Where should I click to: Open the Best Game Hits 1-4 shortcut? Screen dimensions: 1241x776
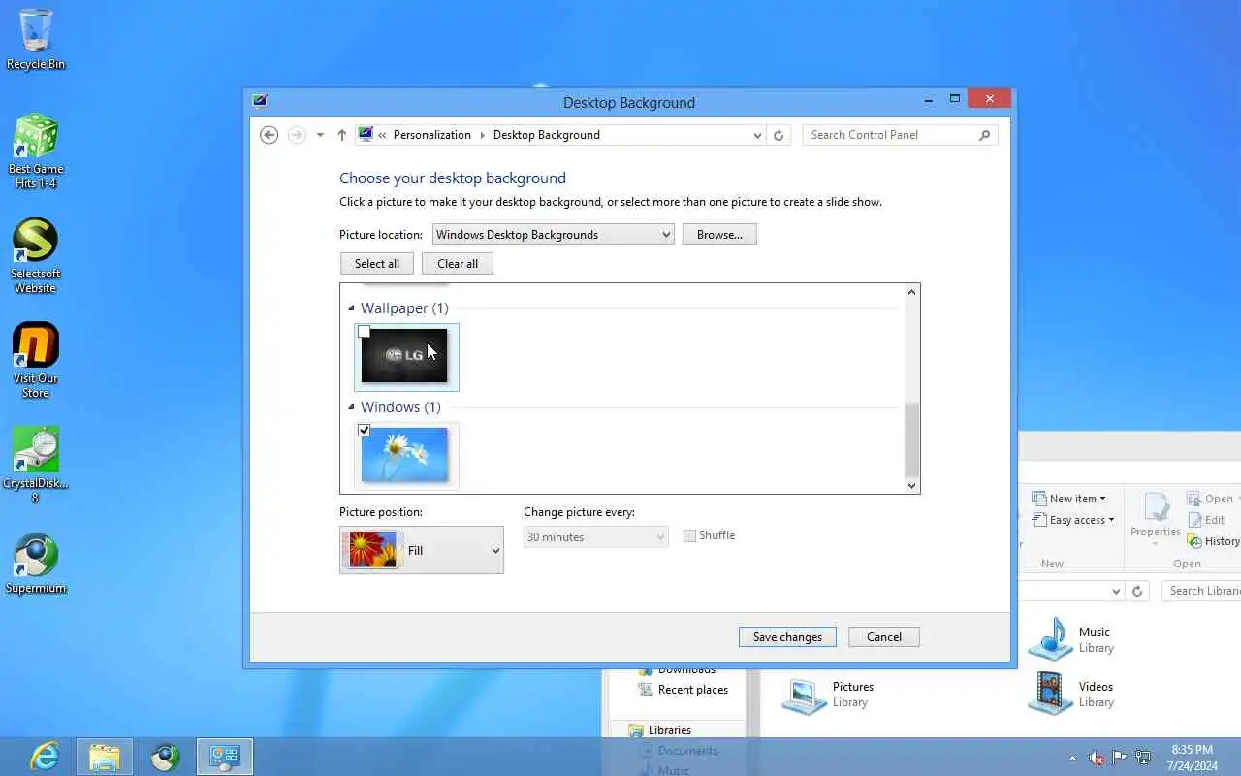point(36,151)
